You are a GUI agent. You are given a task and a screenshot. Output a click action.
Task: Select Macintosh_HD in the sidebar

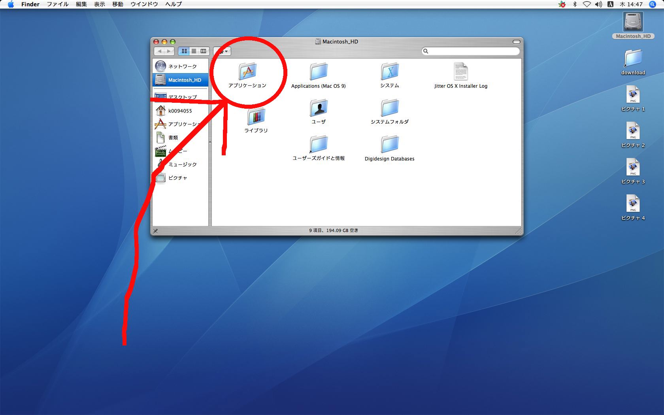coord(180,80)
